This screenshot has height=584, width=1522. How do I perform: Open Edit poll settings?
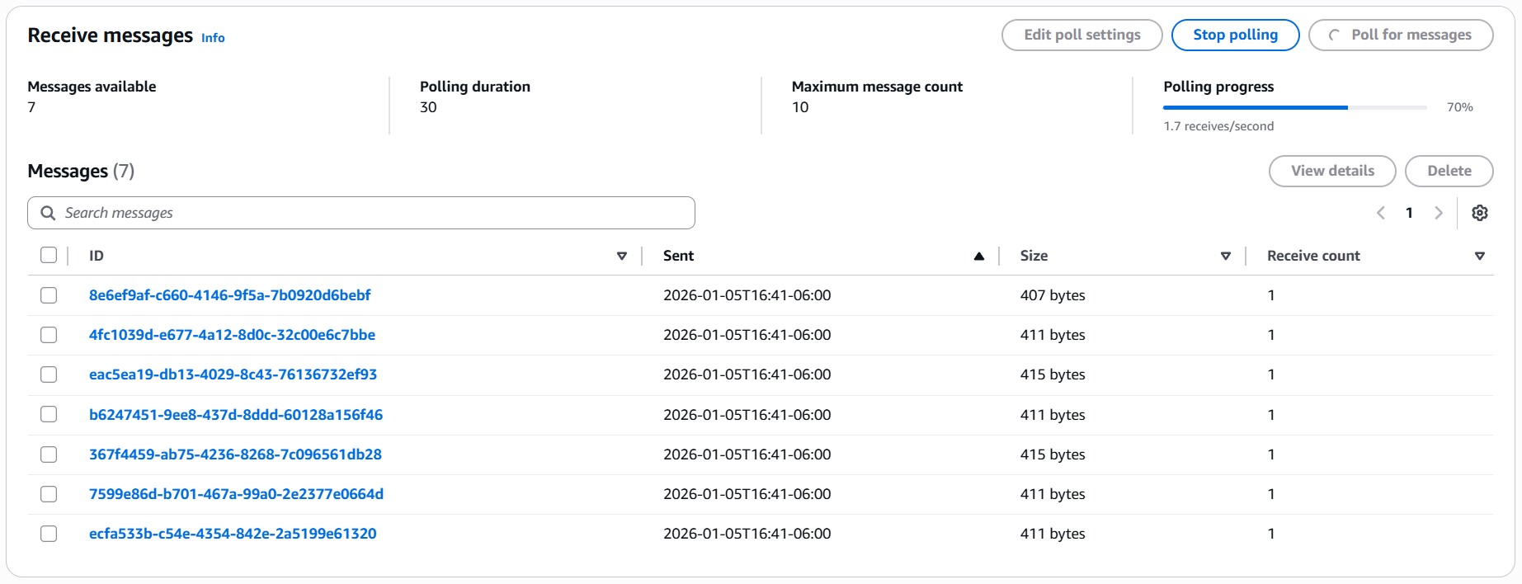[x=1081, y=35]
